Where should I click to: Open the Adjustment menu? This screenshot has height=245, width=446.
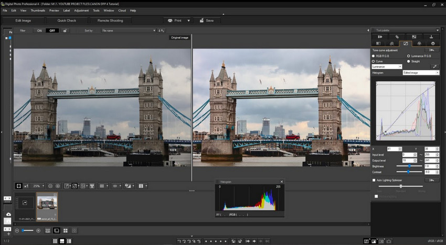tap(81, 10)
